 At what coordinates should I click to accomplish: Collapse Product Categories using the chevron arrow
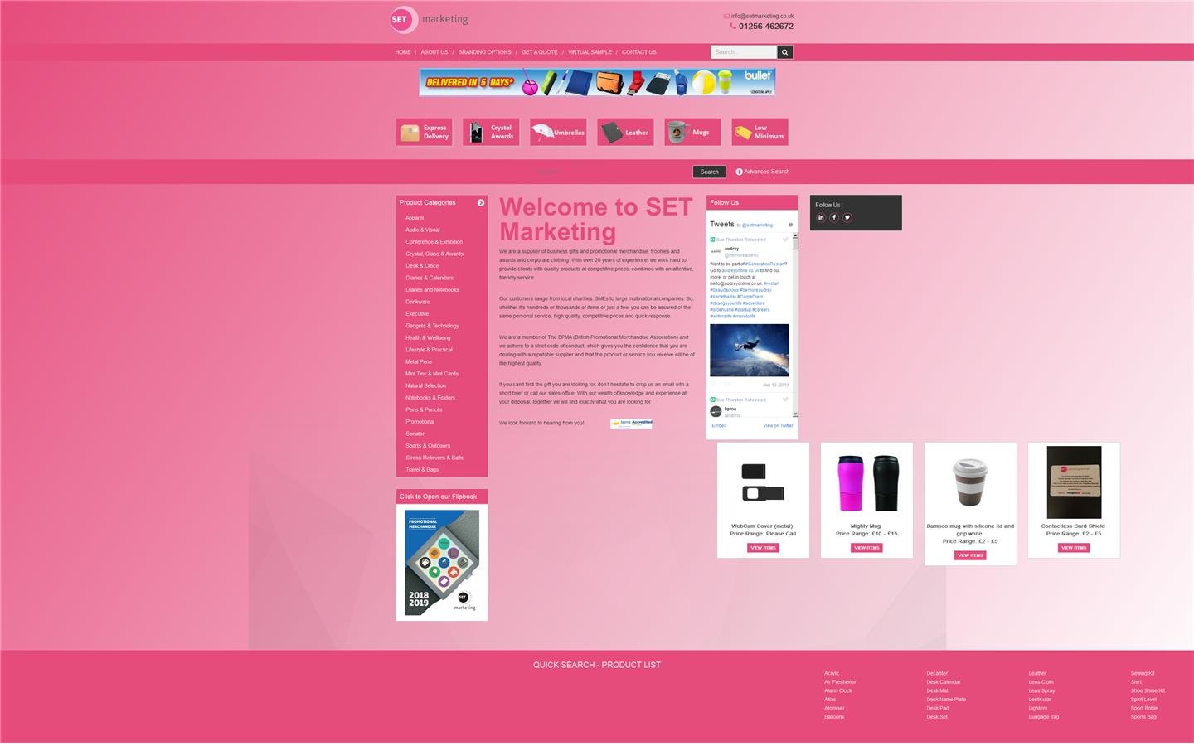point(481,202)
